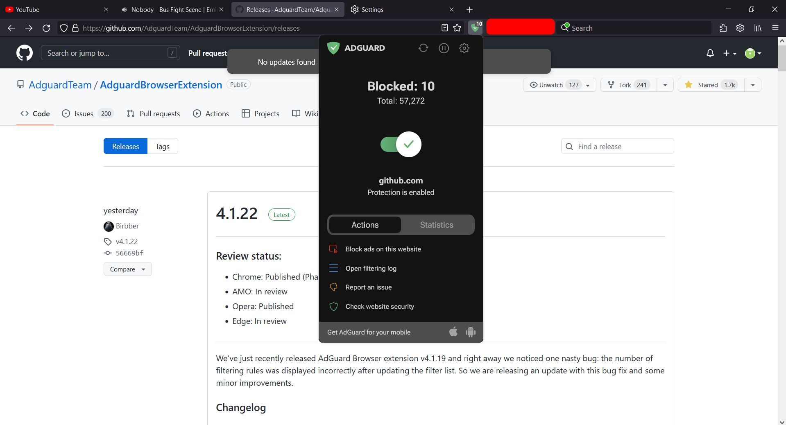This screenshot has height=425, width=786.
Task: Click the browser back arrow
Action: tap(11, 28)
